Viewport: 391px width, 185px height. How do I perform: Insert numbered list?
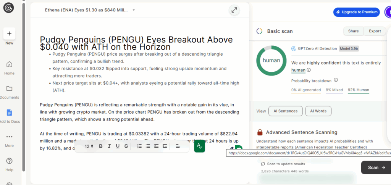[x=140, y=146]
